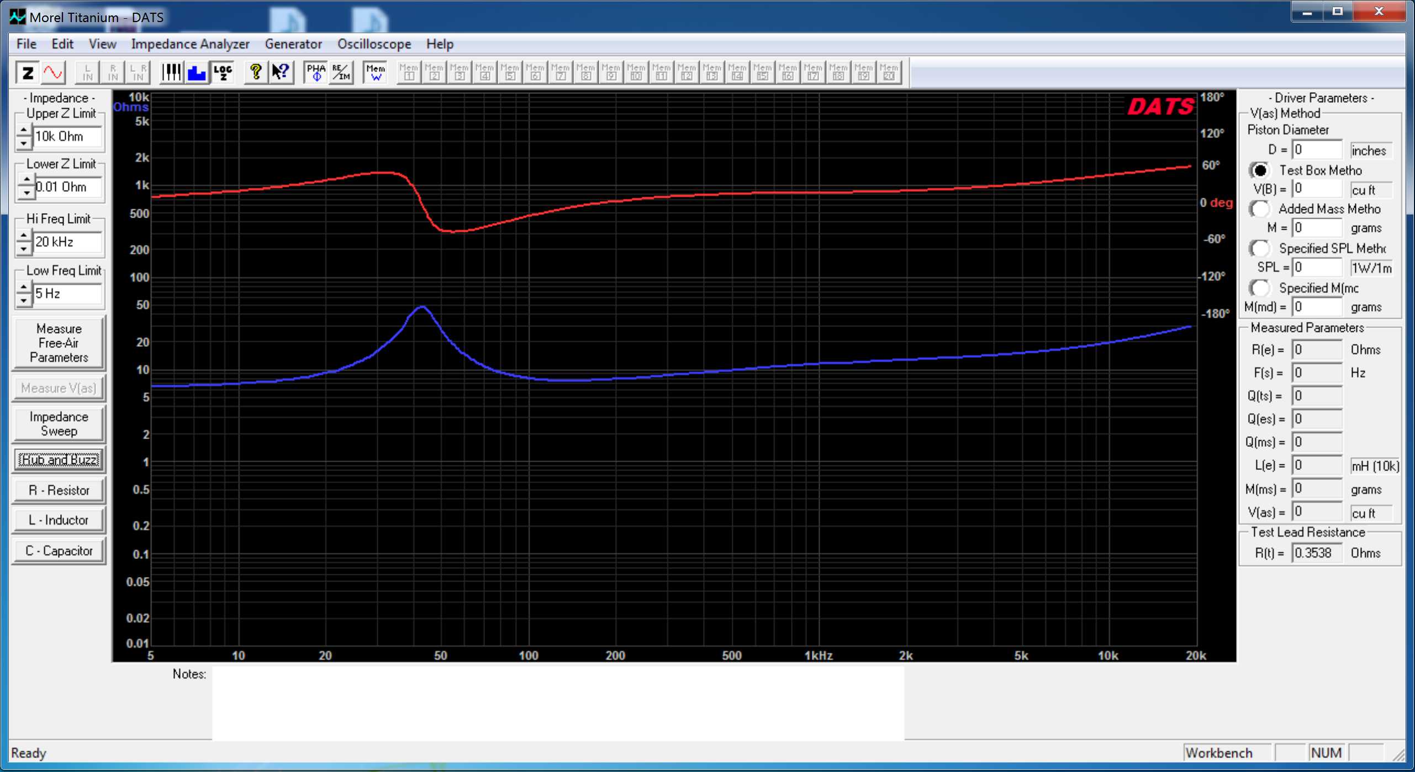Open the Help menu
This screenshot has height=772, width=1415.
(x=440, y=44)
